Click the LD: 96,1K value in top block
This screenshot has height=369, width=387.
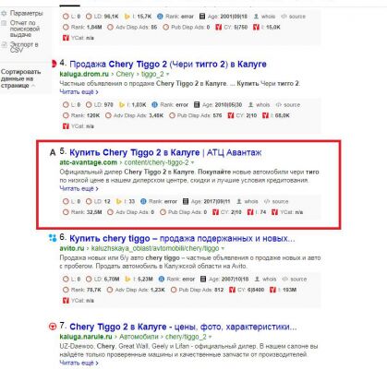tap(111, 17)
